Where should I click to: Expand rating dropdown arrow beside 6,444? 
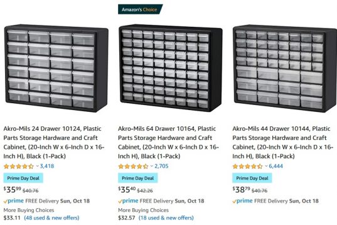click(266, 166)
